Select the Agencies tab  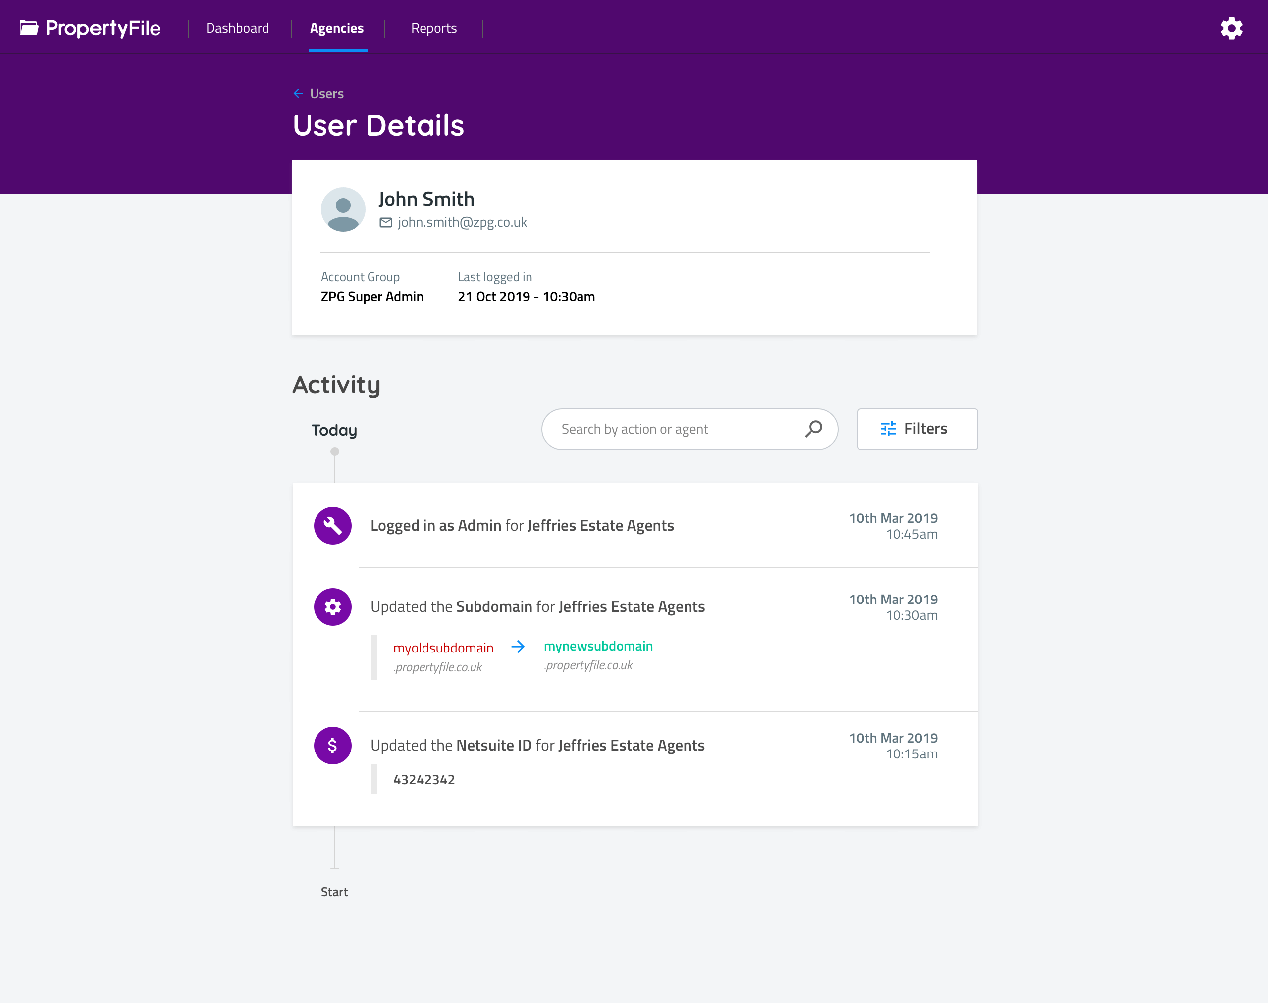[x=337, y=28]
